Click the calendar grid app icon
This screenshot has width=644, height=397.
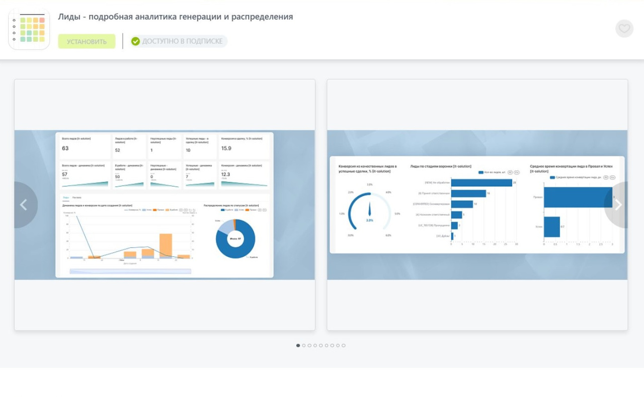pyautogui.click(x=29, y=29)
